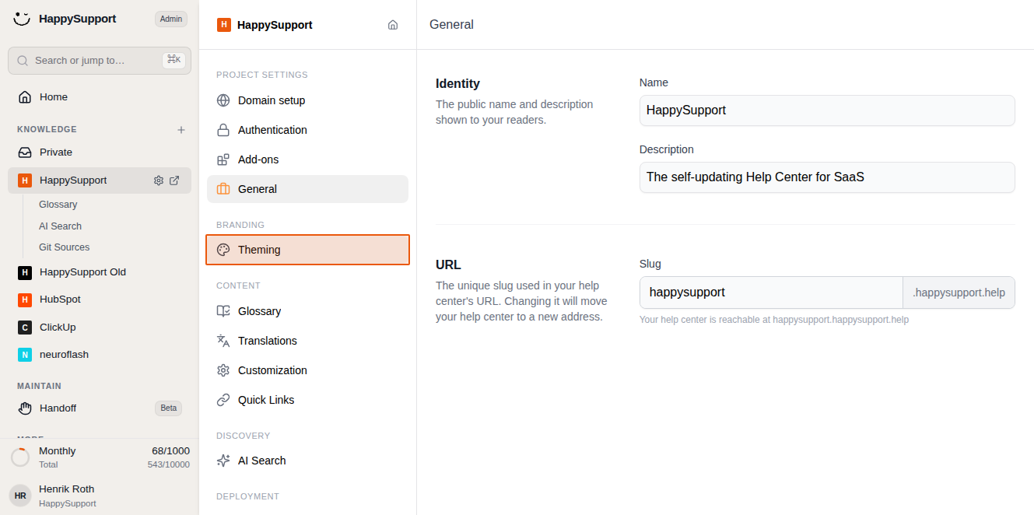Click the neuroflash cyan badge icon
1034x515 pixels.
click(x=25, y=355)
